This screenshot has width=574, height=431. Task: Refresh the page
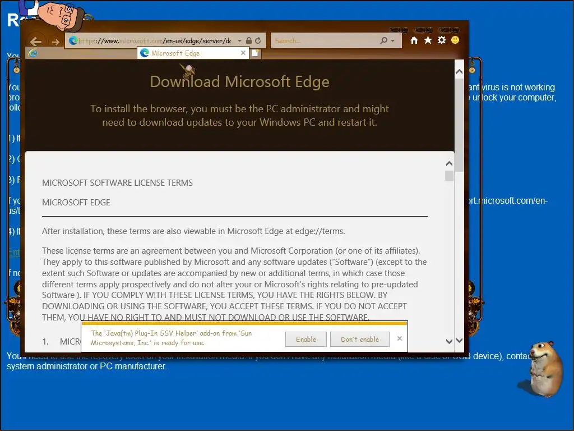click(x=258, y=40)
